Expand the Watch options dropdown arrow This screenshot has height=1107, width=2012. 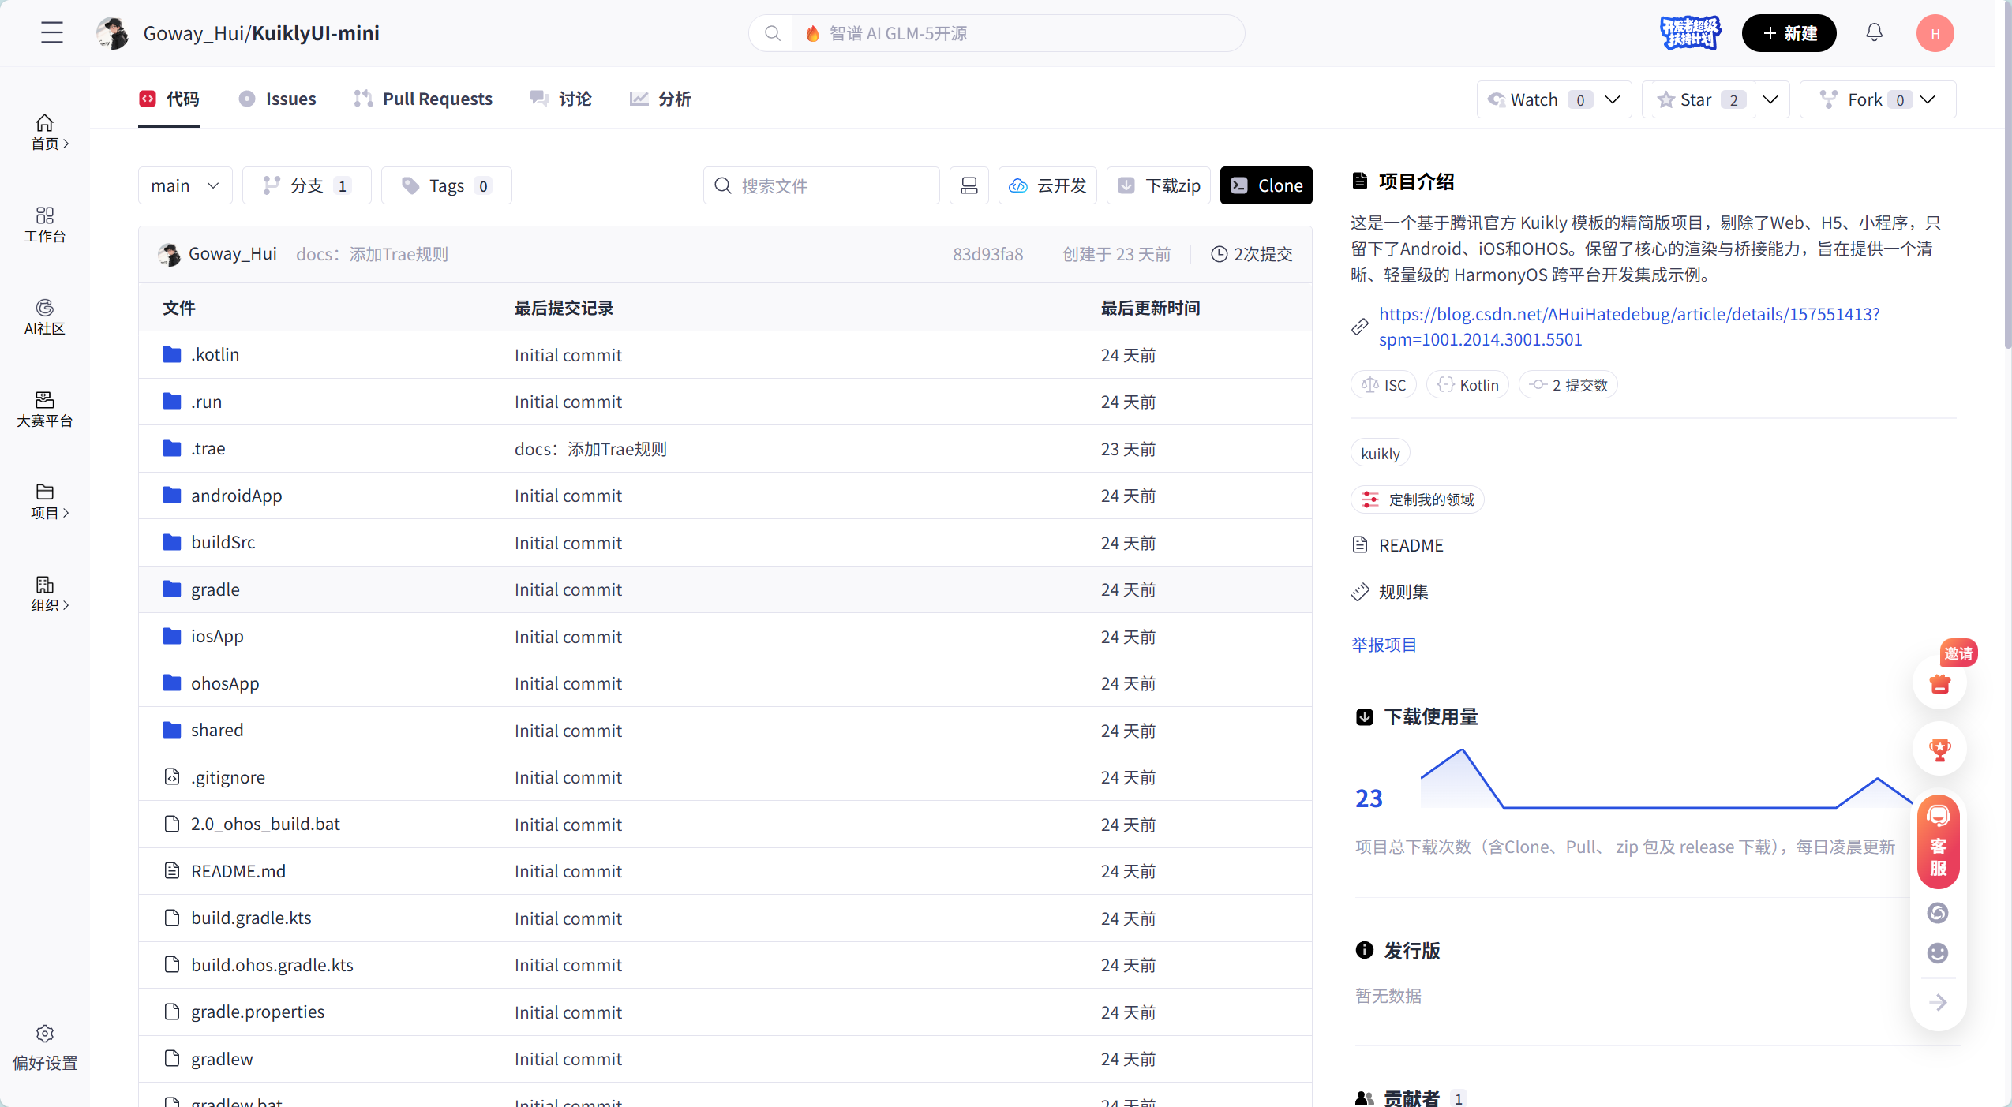1613,99
